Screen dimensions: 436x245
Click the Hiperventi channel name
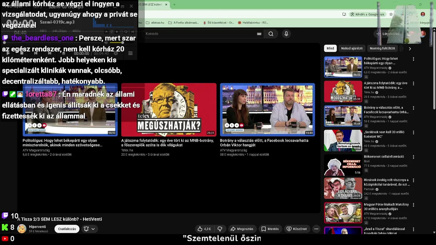coord(37,227)
